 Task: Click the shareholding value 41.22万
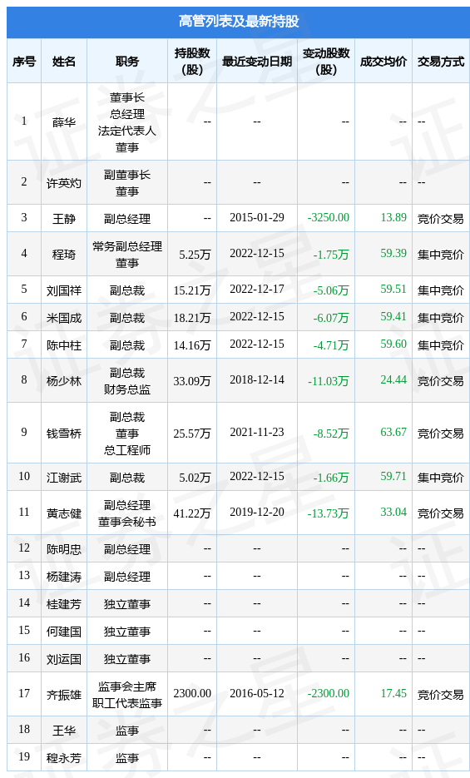(192, 513)
